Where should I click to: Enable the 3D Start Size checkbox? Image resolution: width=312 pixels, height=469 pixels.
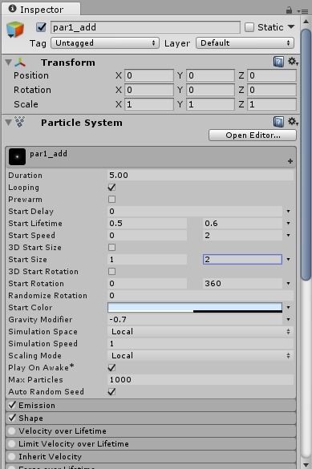[111, 248]
